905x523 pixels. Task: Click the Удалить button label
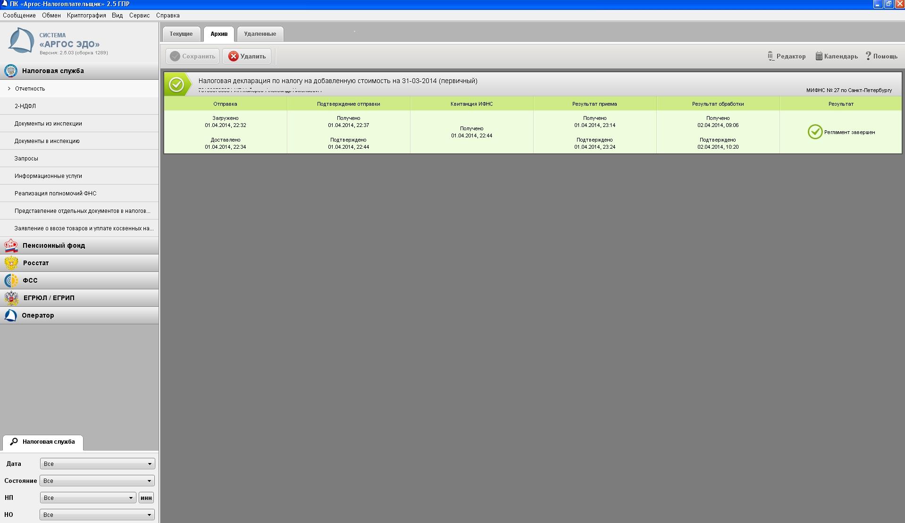pyautogui.click(x=253, y=56)
